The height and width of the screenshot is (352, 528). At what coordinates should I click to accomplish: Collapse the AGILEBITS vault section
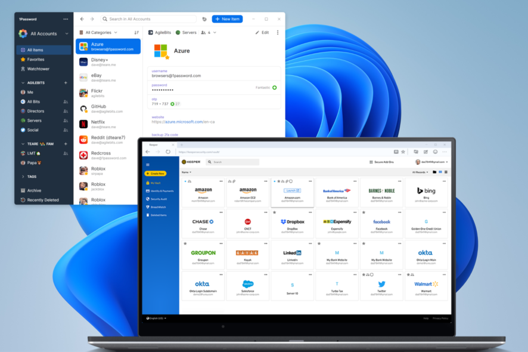click(x=23, y=82)
